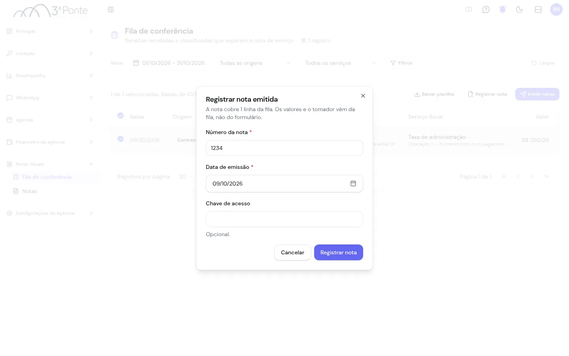Expand the WhatsApp menu

point(50,98)
